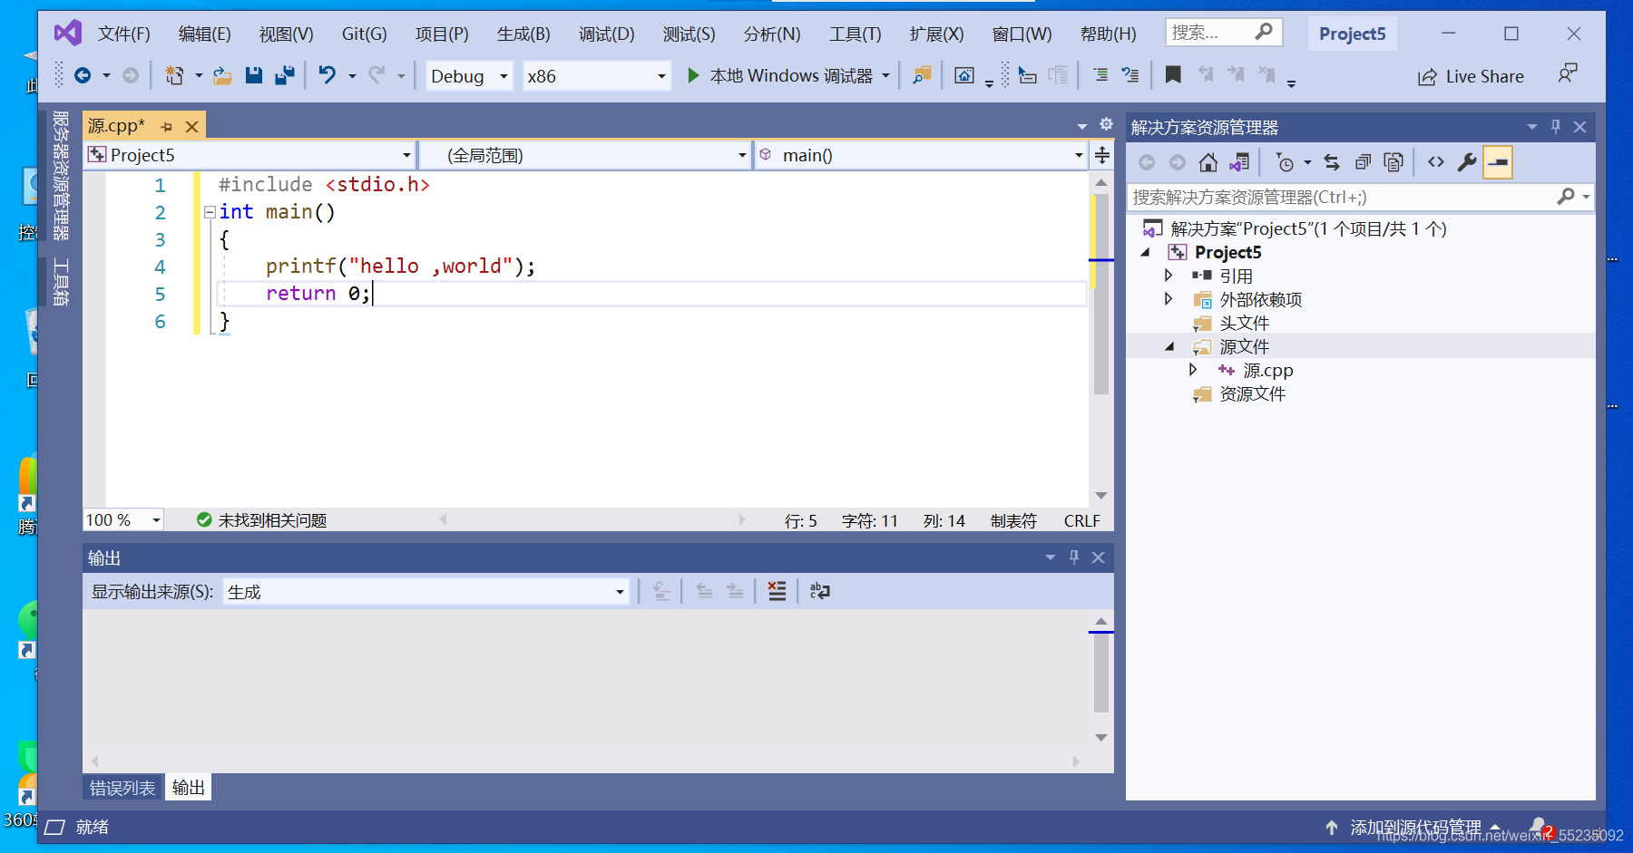This screenshot has height=853, width=1633.
Task: Click the 搜索 box in title bar
Action: click(1224, 33)
